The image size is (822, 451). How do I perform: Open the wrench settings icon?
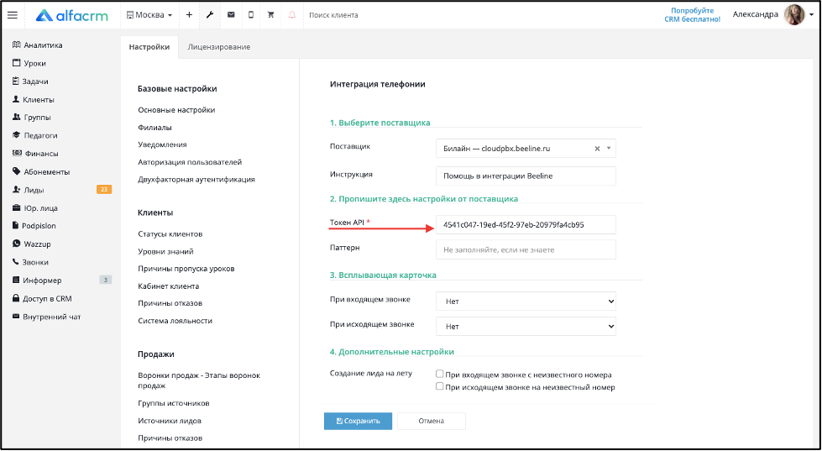[210, 15]
